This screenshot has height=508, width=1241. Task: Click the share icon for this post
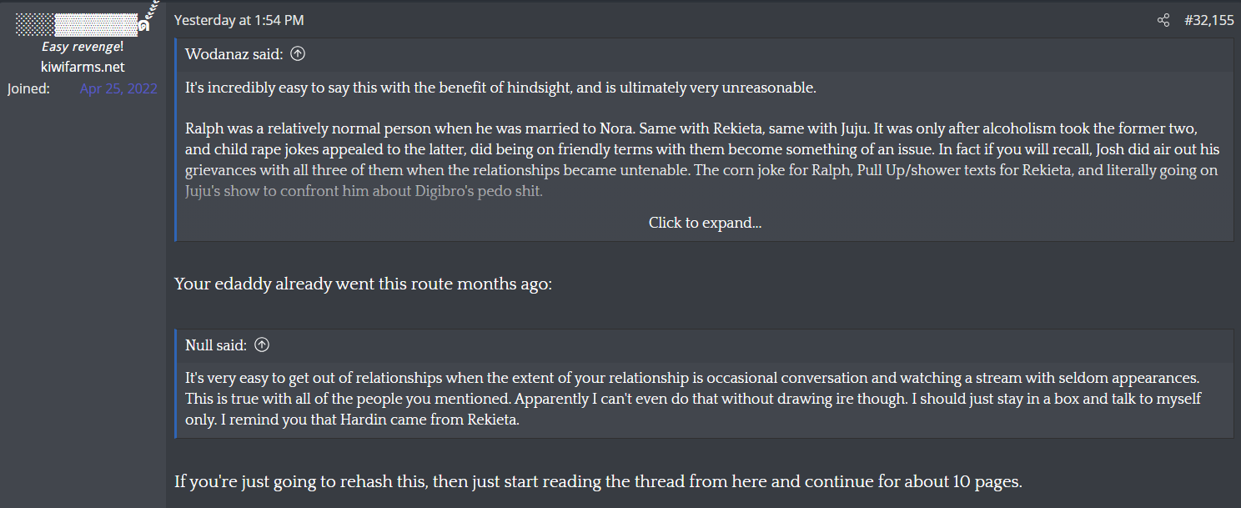click(1163, 20)
